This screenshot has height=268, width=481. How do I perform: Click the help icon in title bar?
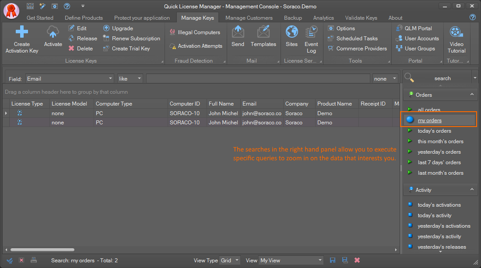pos(67,6)
